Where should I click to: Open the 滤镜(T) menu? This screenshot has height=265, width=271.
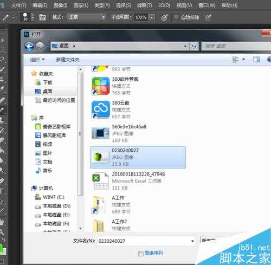tap(144, 5)
